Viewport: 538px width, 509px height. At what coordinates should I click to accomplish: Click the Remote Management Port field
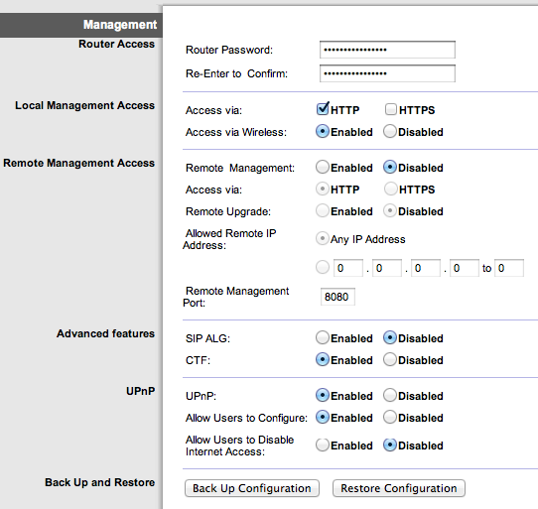tap(337, 297)
